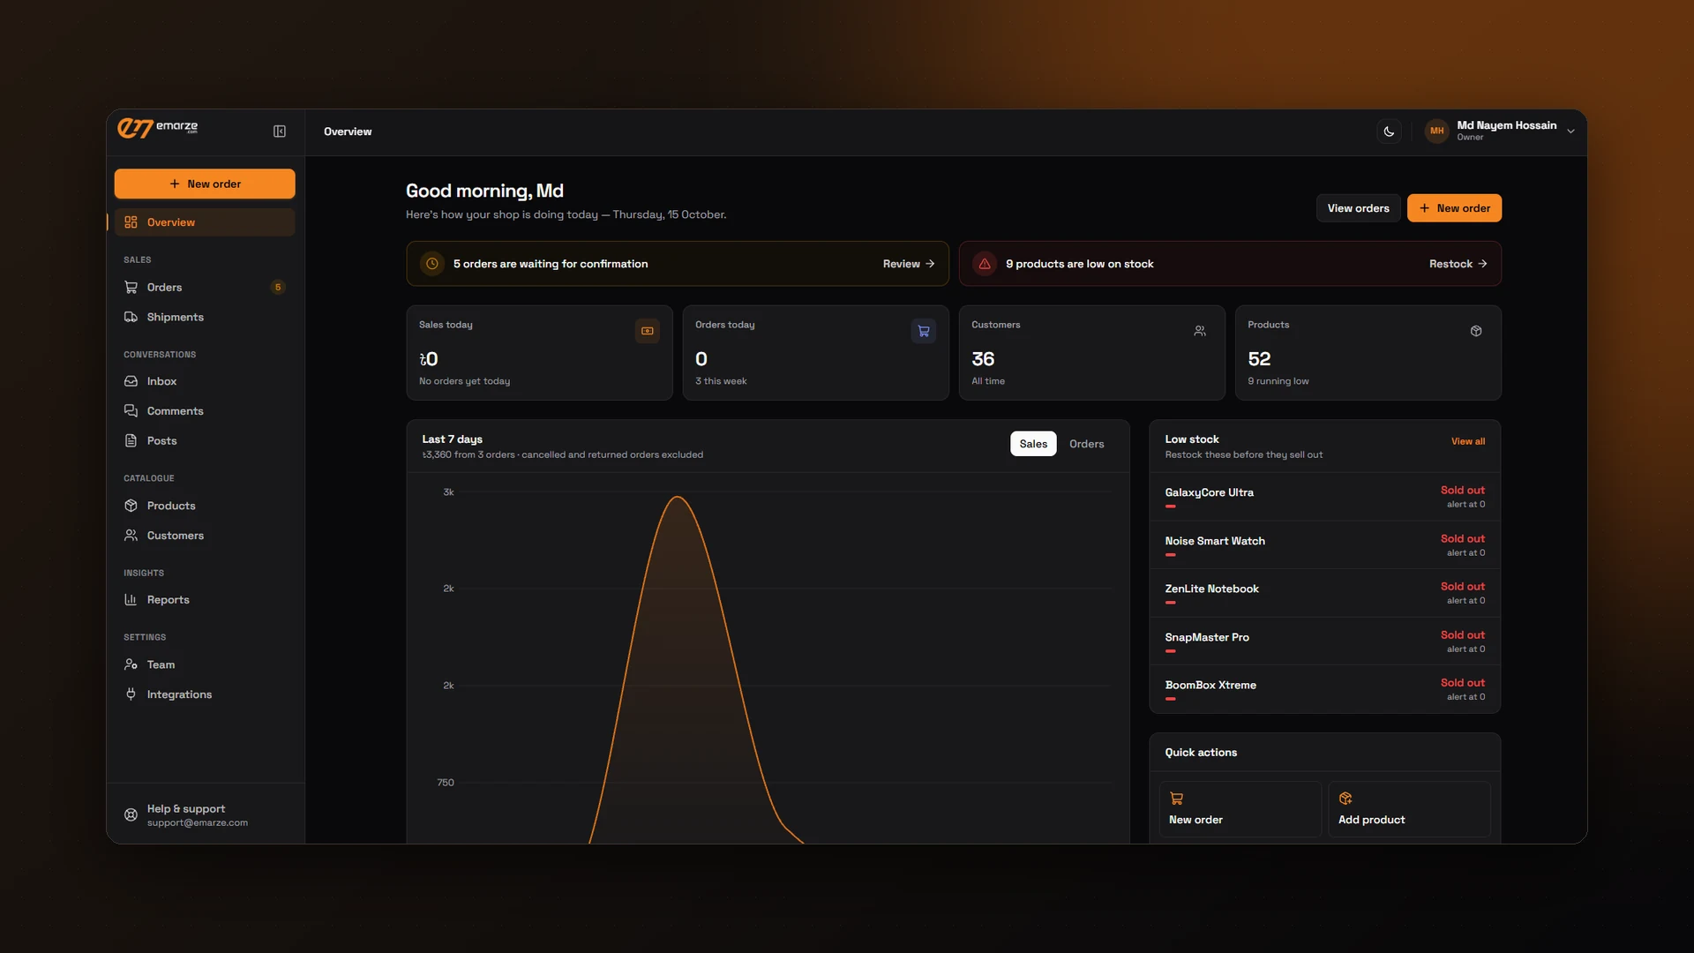Click New order quick action card
Image resolution: width=1694 pixels, height=953 pixels.
click(x=1240, y=809)
